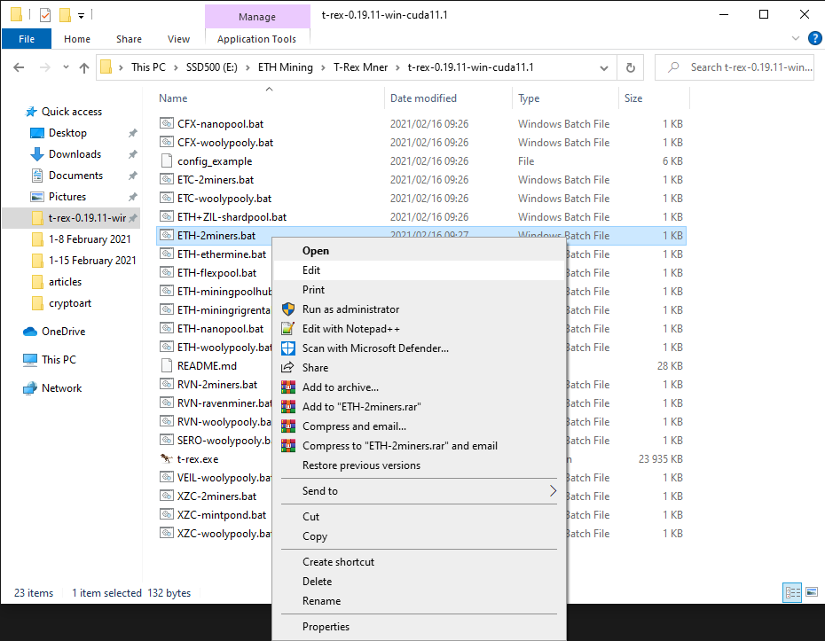Click the t-rex.exe dinosaur icon
Screen dimensions: 825x641
click(166, 458)
